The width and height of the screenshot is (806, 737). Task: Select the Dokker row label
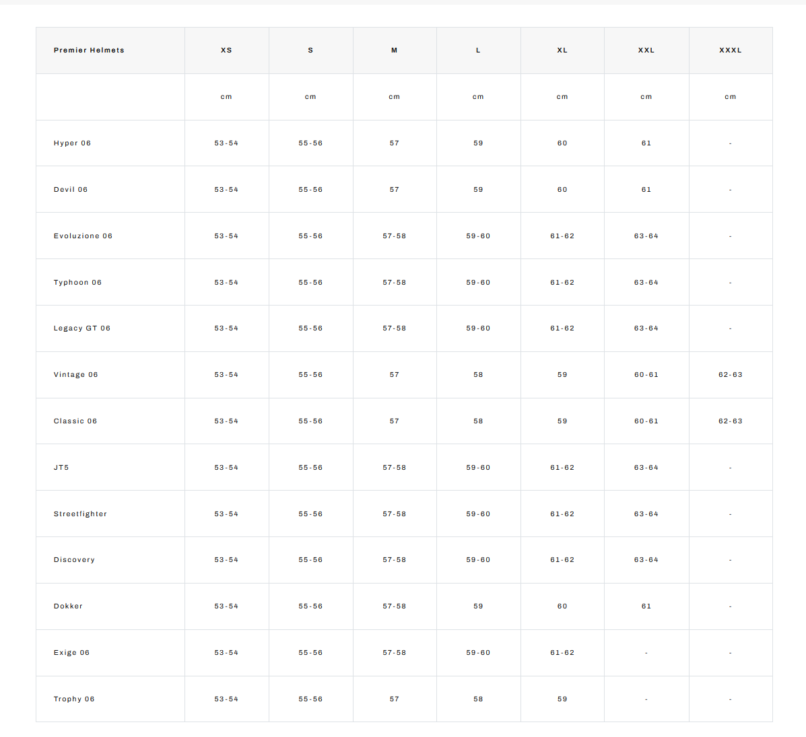68,606
